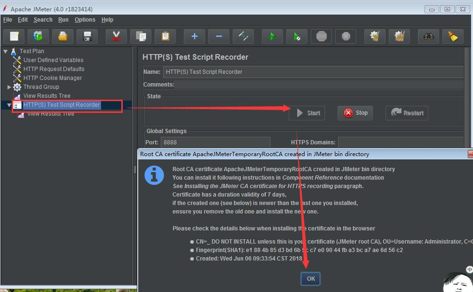The image size is (473, 292).
Task: Click the Copy toolbar icon
Action: [141, 37]
